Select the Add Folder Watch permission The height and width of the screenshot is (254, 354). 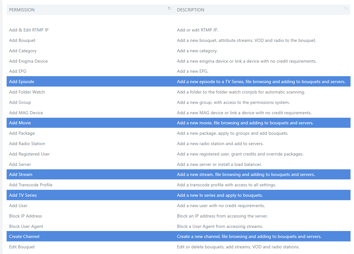coord(179,92)
